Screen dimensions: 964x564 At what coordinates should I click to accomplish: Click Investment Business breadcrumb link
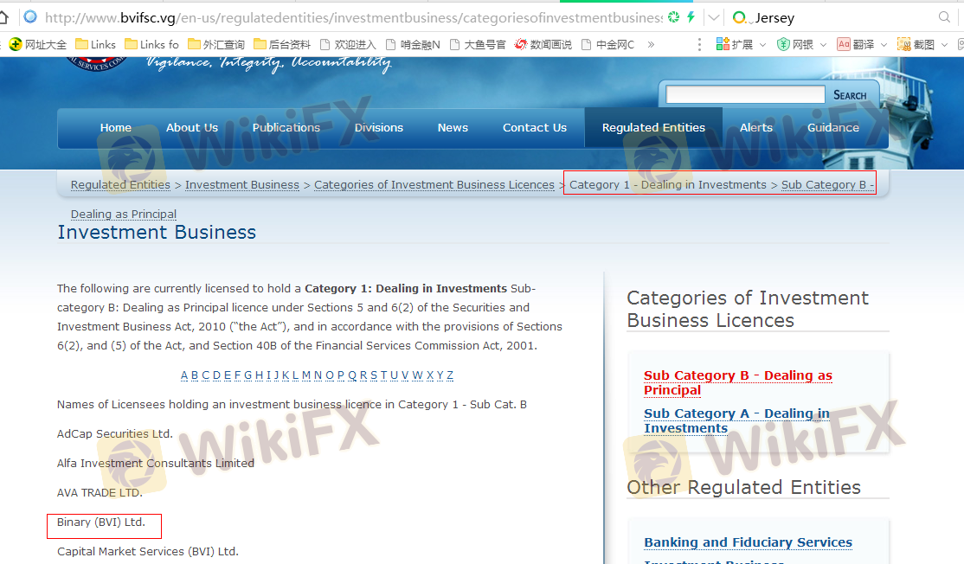[x=242, y=185]
